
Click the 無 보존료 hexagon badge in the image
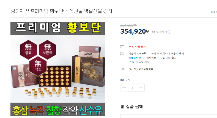(x=48, y=50)
